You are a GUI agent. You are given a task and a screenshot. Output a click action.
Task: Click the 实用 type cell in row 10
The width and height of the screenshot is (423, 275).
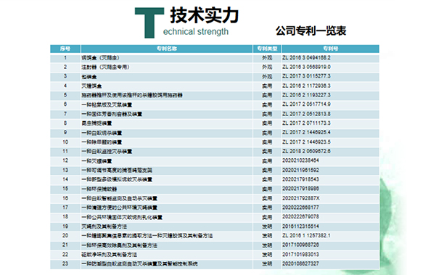(x=267, y=142)
